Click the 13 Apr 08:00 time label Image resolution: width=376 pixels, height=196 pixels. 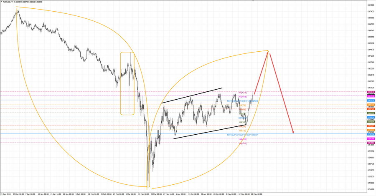[194, 194]
